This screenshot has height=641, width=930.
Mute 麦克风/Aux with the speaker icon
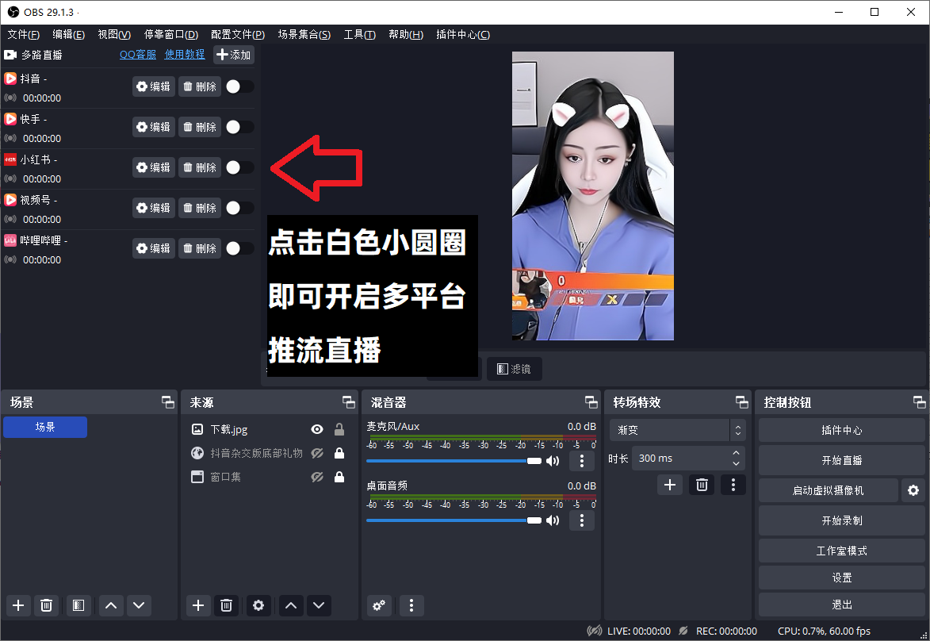click(x=553, y=460)
